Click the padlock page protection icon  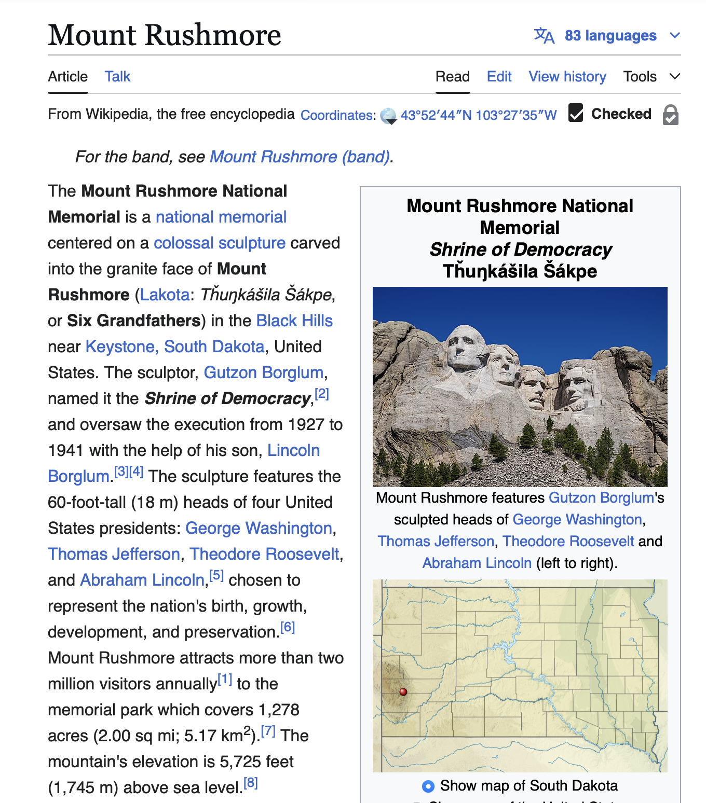pos(670,115)
